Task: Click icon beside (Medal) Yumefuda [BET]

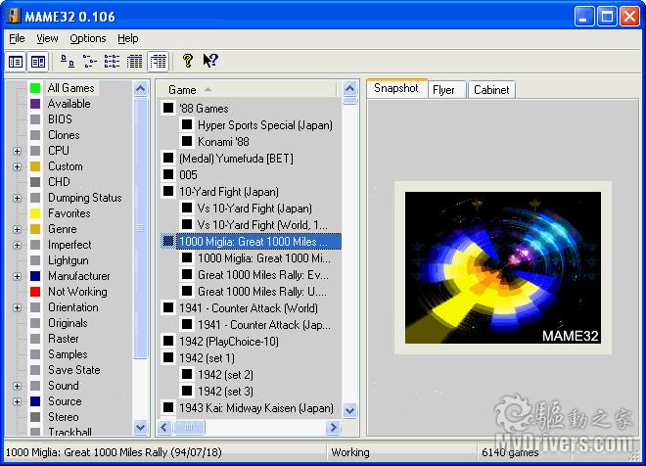Action: (x=168, y=159)
